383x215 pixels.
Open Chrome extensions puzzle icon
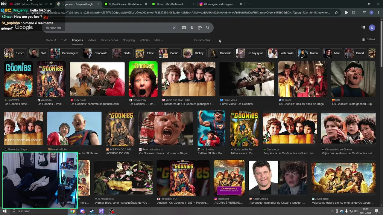pos(353,13)
